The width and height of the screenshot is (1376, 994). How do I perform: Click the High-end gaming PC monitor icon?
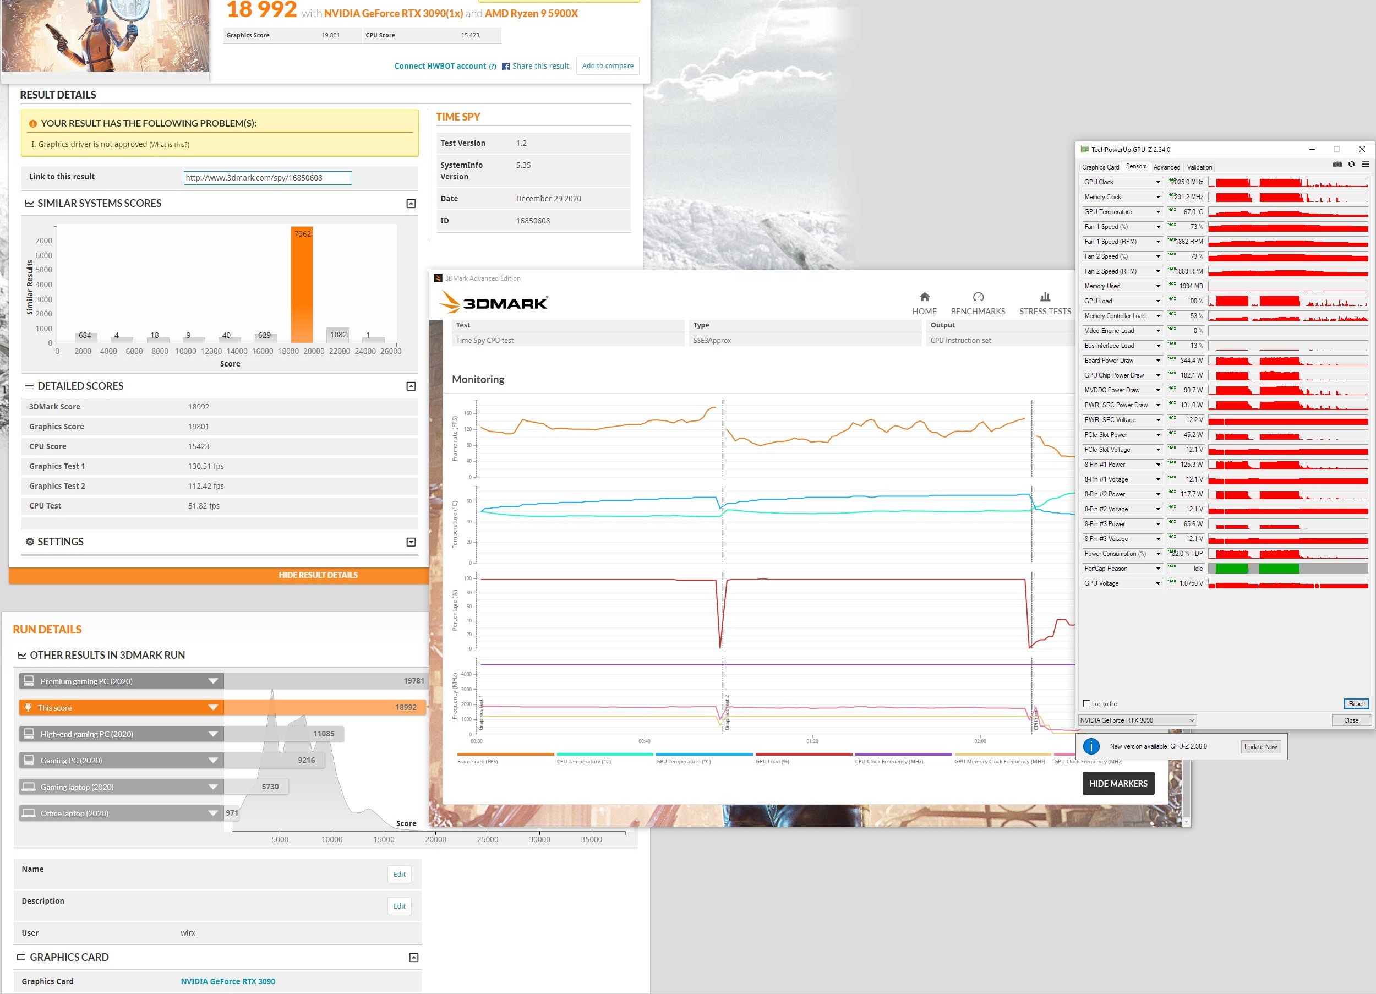(x=29, y=734)
